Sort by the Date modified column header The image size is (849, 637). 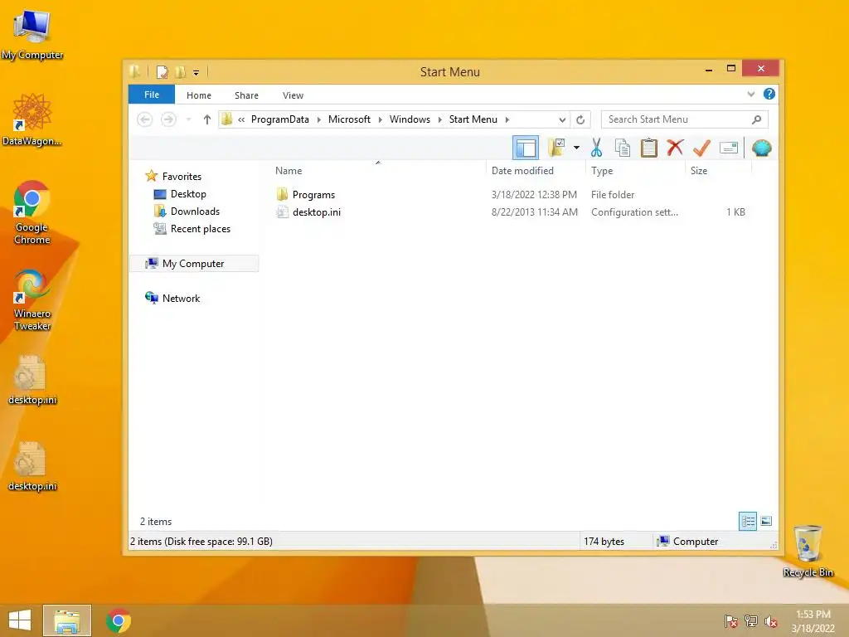click(522, 171)
